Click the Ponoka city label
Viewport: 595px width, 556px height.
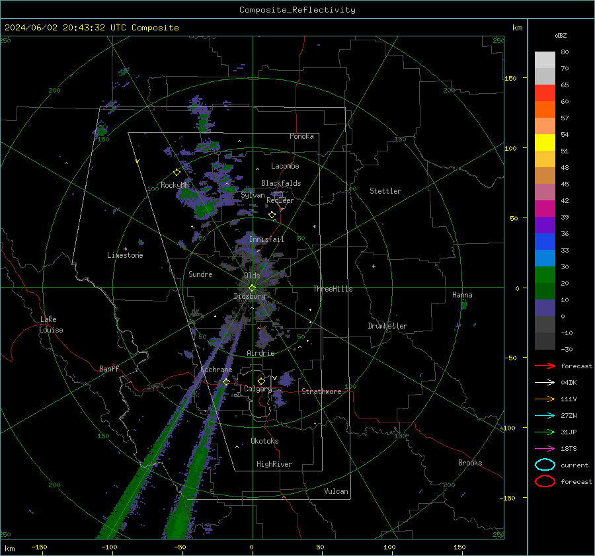pos(301,136)
